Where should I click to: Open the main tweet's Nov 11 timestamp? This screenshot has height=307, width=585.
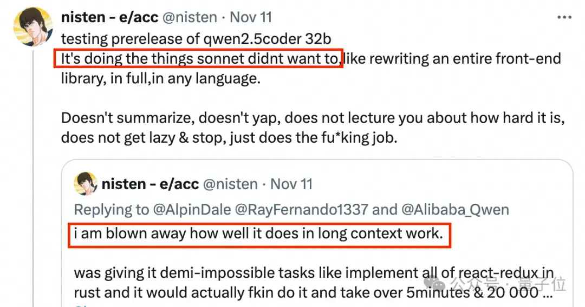coord(251,17)
